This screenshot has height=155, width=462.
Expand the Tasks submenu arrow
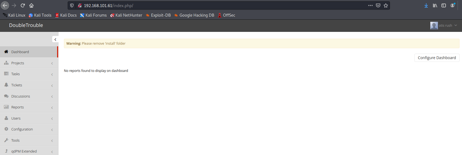[52, 74]
